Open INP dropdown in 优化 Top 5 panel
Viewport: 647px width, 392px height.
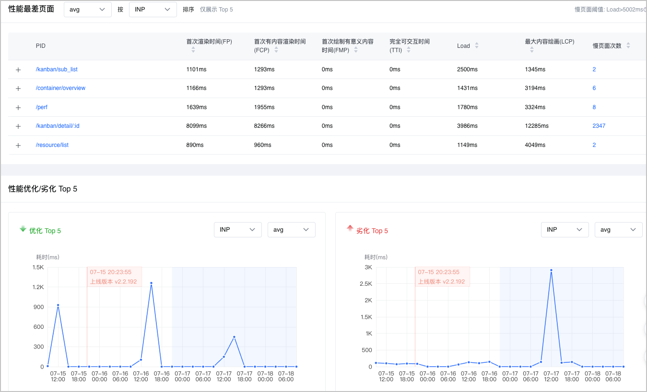click(238, 230)
